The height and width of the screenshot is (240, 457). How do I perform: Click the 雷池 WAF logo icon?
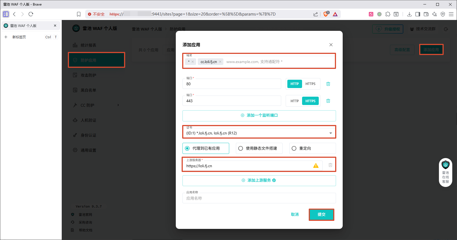tap(76, 28)
